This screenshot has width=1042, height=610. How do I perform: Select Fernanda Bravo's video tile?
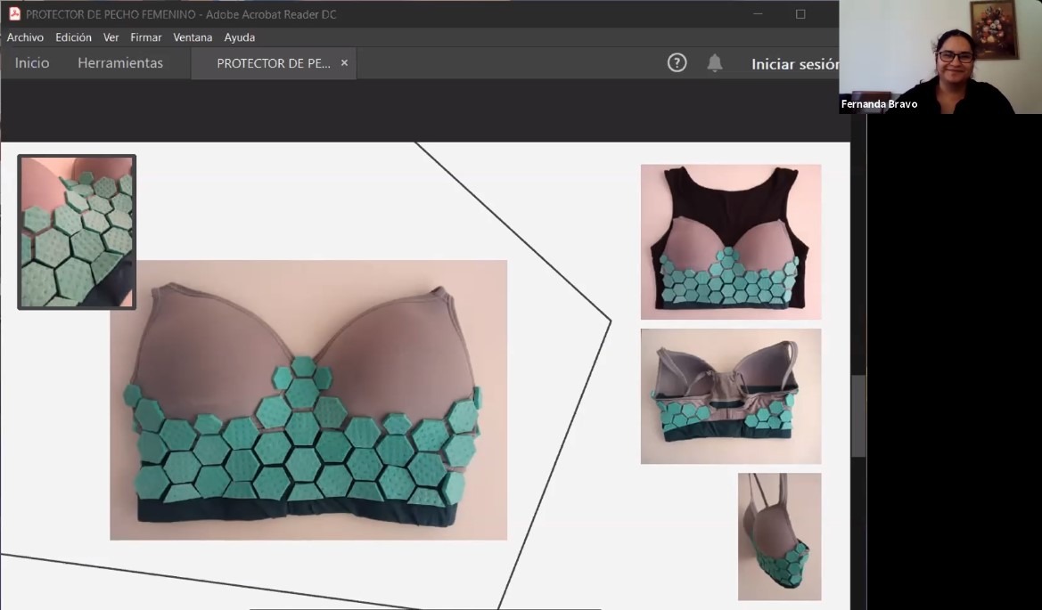tap(940, 57)
